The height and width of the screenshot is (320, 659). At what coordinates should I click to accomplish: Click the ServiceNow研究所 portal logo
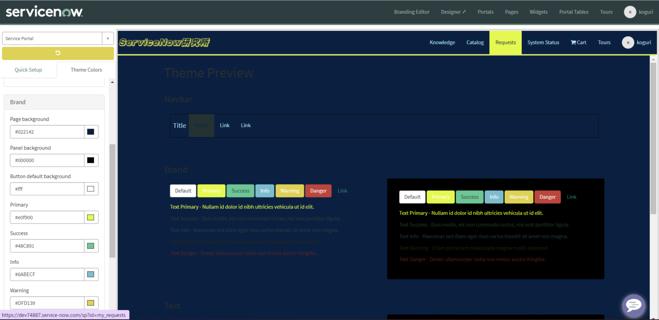[x=164, y=42]
